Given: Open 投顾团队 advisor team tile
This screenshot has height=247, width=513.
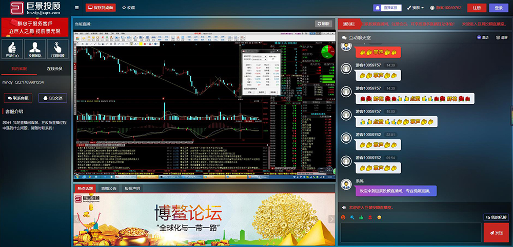Looking at the screenshot, I should (35, 49).
